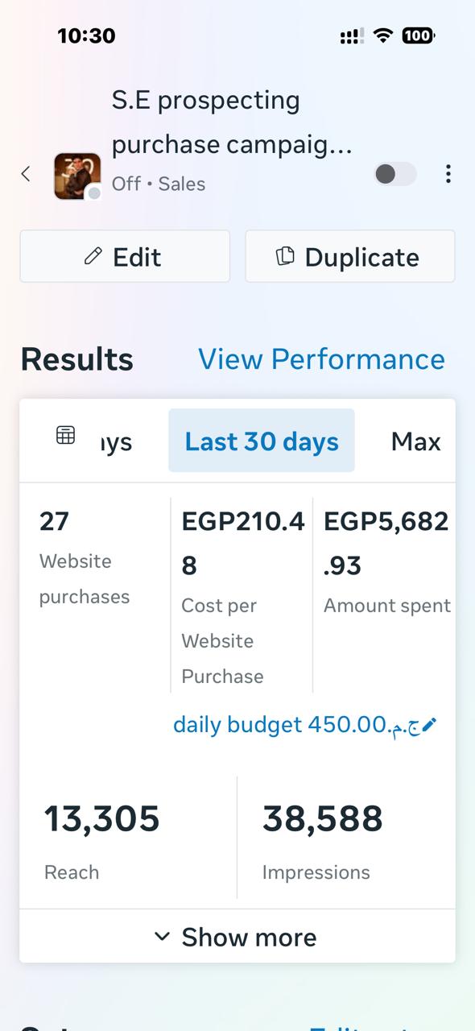Go back using the left chevron

tap(26, 173)
